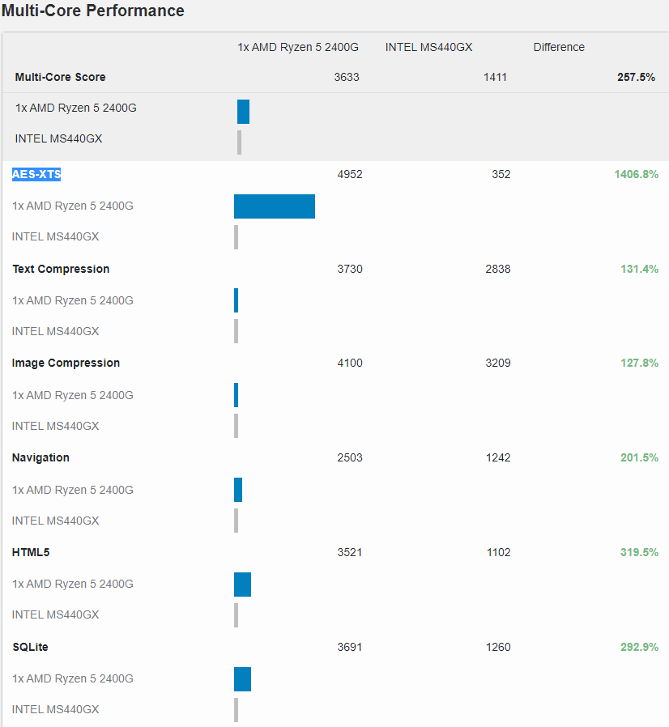Click the Ryzen 5 2400G label under Image Compression
Viewport: 669px width, 727px height.
(x=72, y=395)
